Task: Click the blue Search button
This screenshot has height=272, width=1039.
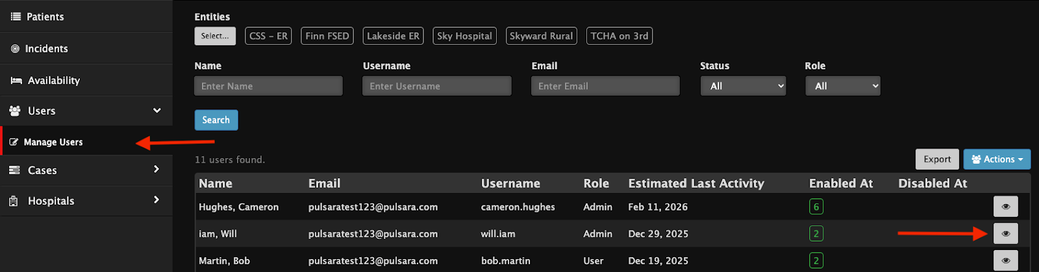Action: [216, 120]
